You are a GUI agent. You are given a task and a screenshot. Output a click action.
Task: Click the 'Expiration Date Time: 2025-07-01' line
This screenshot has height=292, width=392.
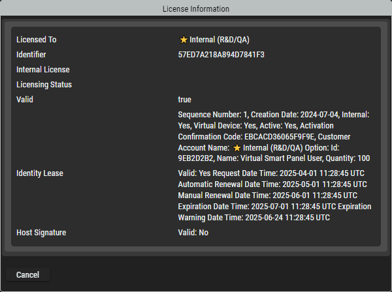274,207
